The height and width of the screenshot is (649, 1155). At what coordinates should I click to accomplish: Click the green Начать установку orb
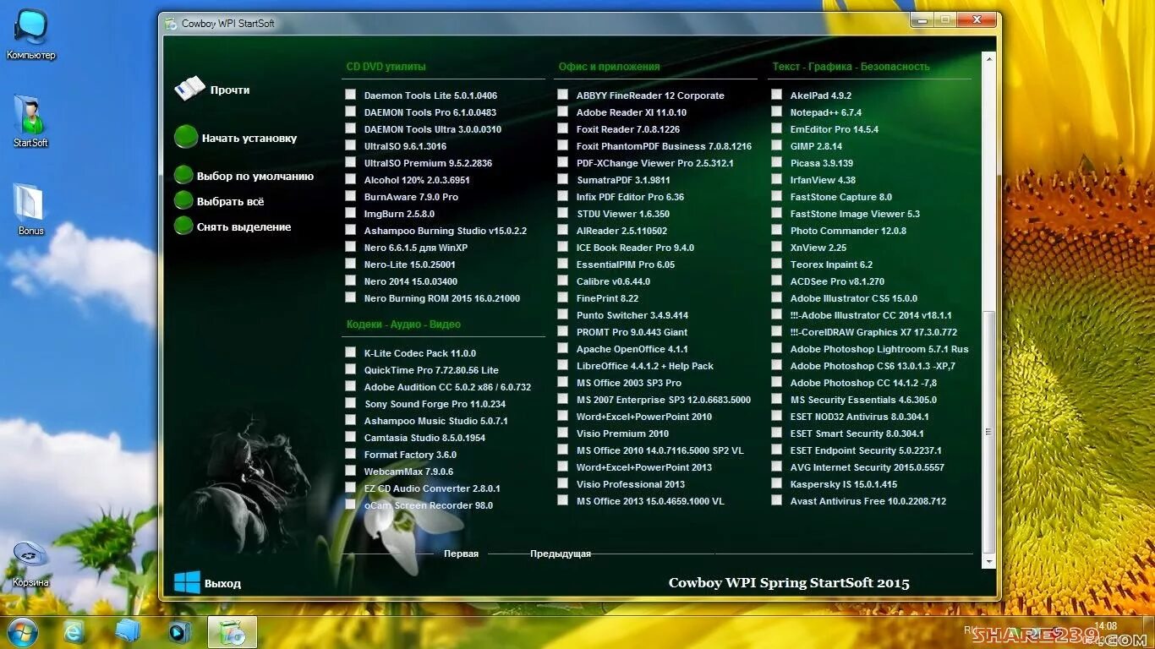point(186,137)
